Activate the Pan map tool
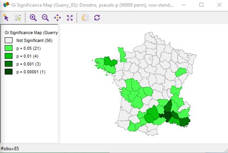The height and width of the screenshot is (153, 228). (x=57, y=18)
